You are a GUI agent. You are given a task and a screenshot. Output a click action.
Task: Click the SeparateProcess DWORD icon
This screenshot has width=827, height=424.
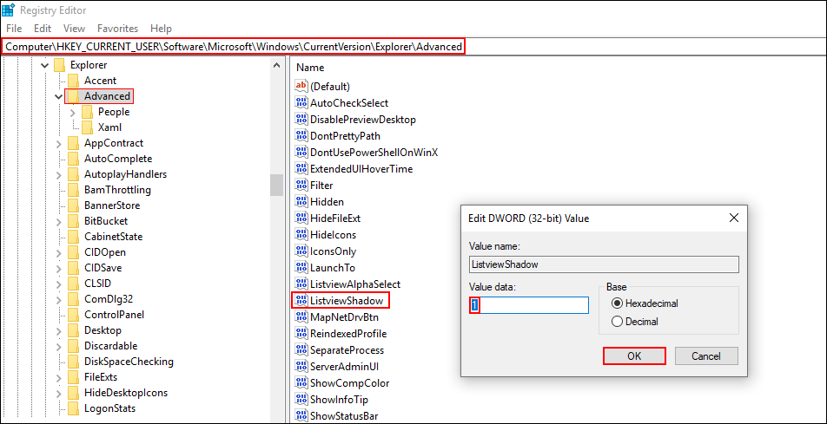point(301,349)
